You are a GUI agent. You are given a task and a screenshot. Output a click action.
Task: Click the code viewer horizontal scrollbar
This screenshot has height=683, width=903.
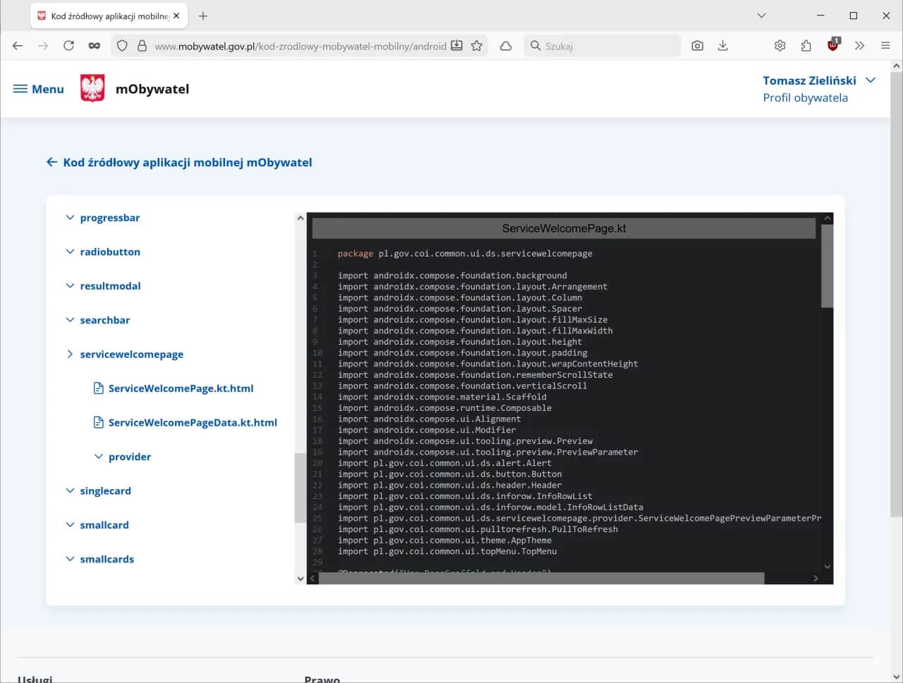point(541,578)
